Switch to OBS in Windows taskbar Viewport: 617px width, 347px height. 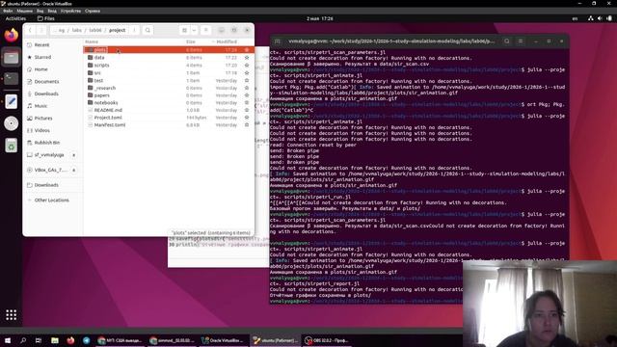point(328,340)
